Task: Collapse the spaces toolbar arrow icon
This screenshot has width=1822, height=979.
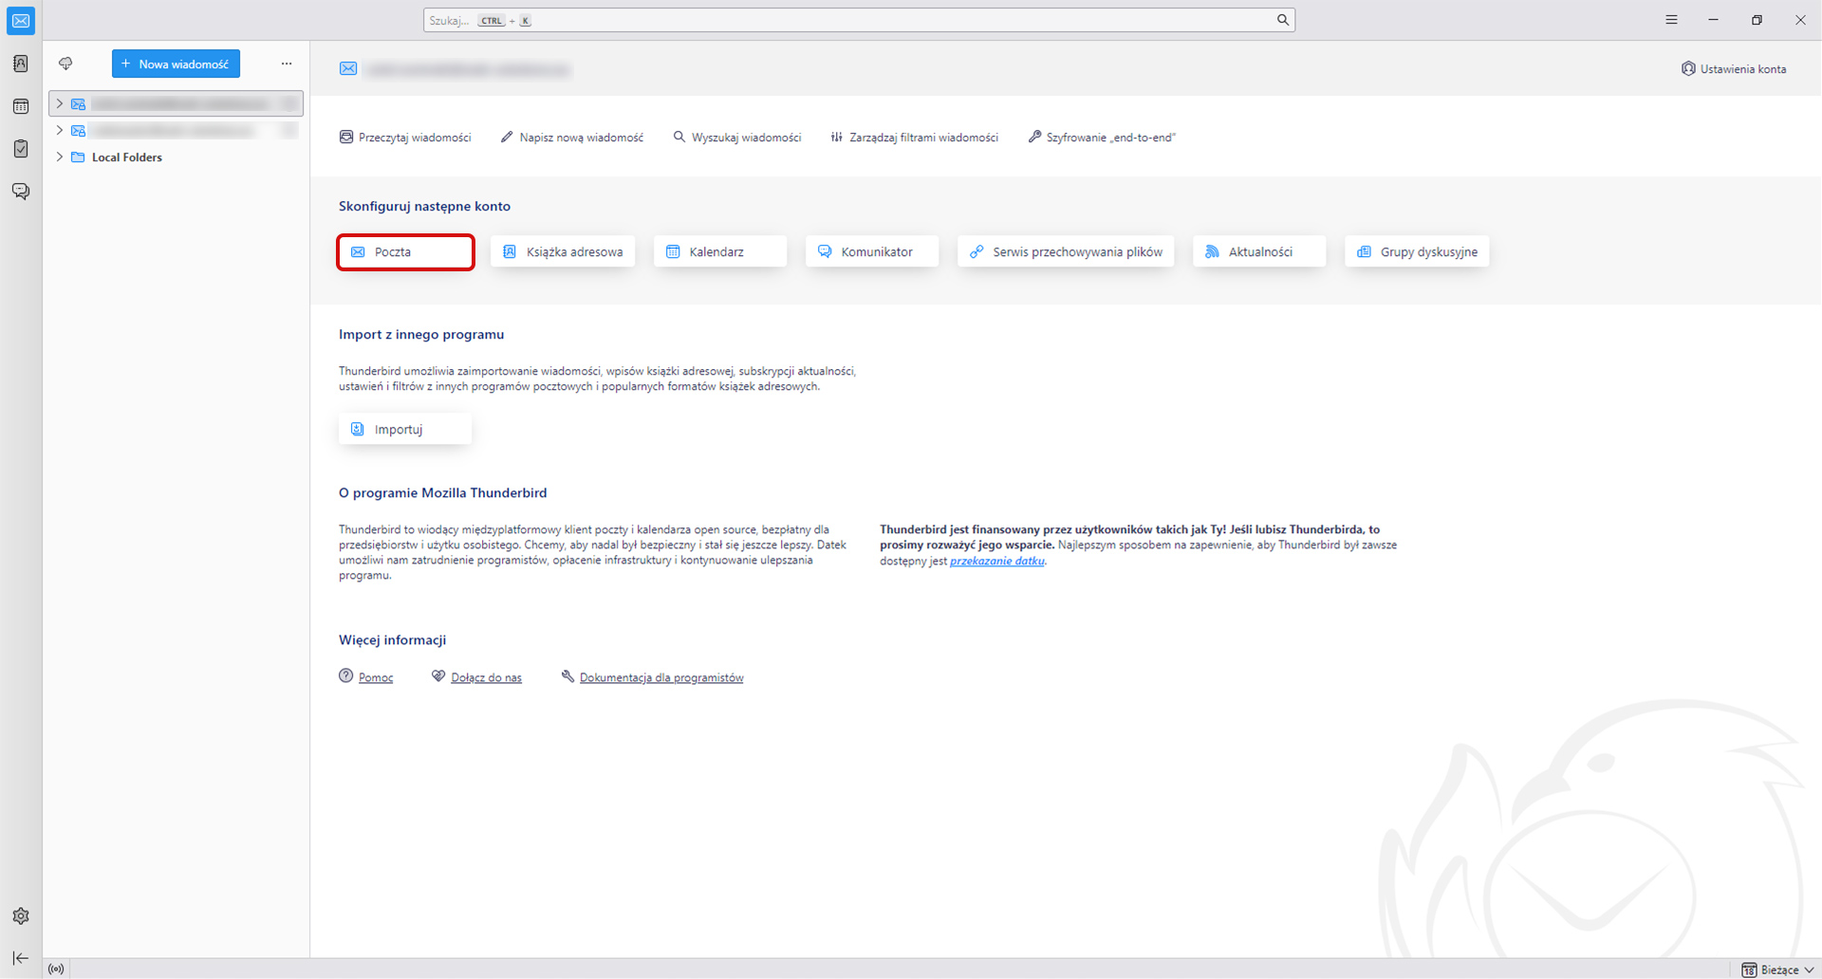Action: click(21, 958)
